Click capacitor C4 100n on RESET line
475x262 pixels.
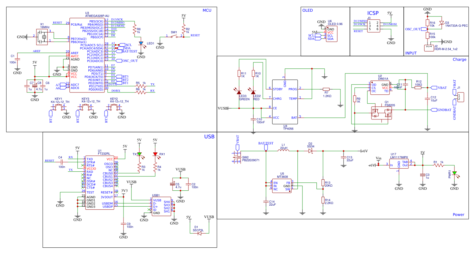click(x=62, y=162)
